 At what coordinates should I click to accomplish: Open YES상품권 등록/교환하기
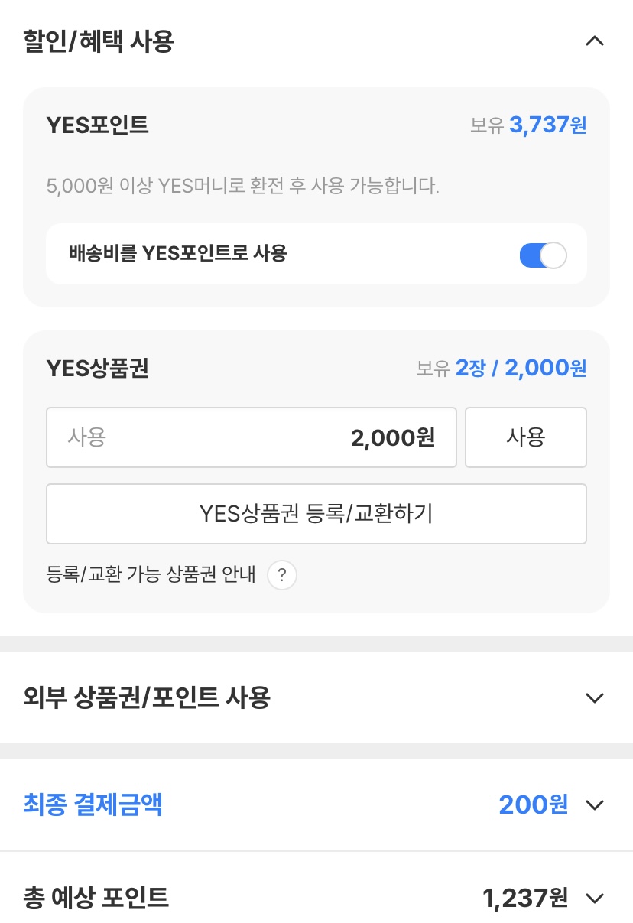point(316,514)
